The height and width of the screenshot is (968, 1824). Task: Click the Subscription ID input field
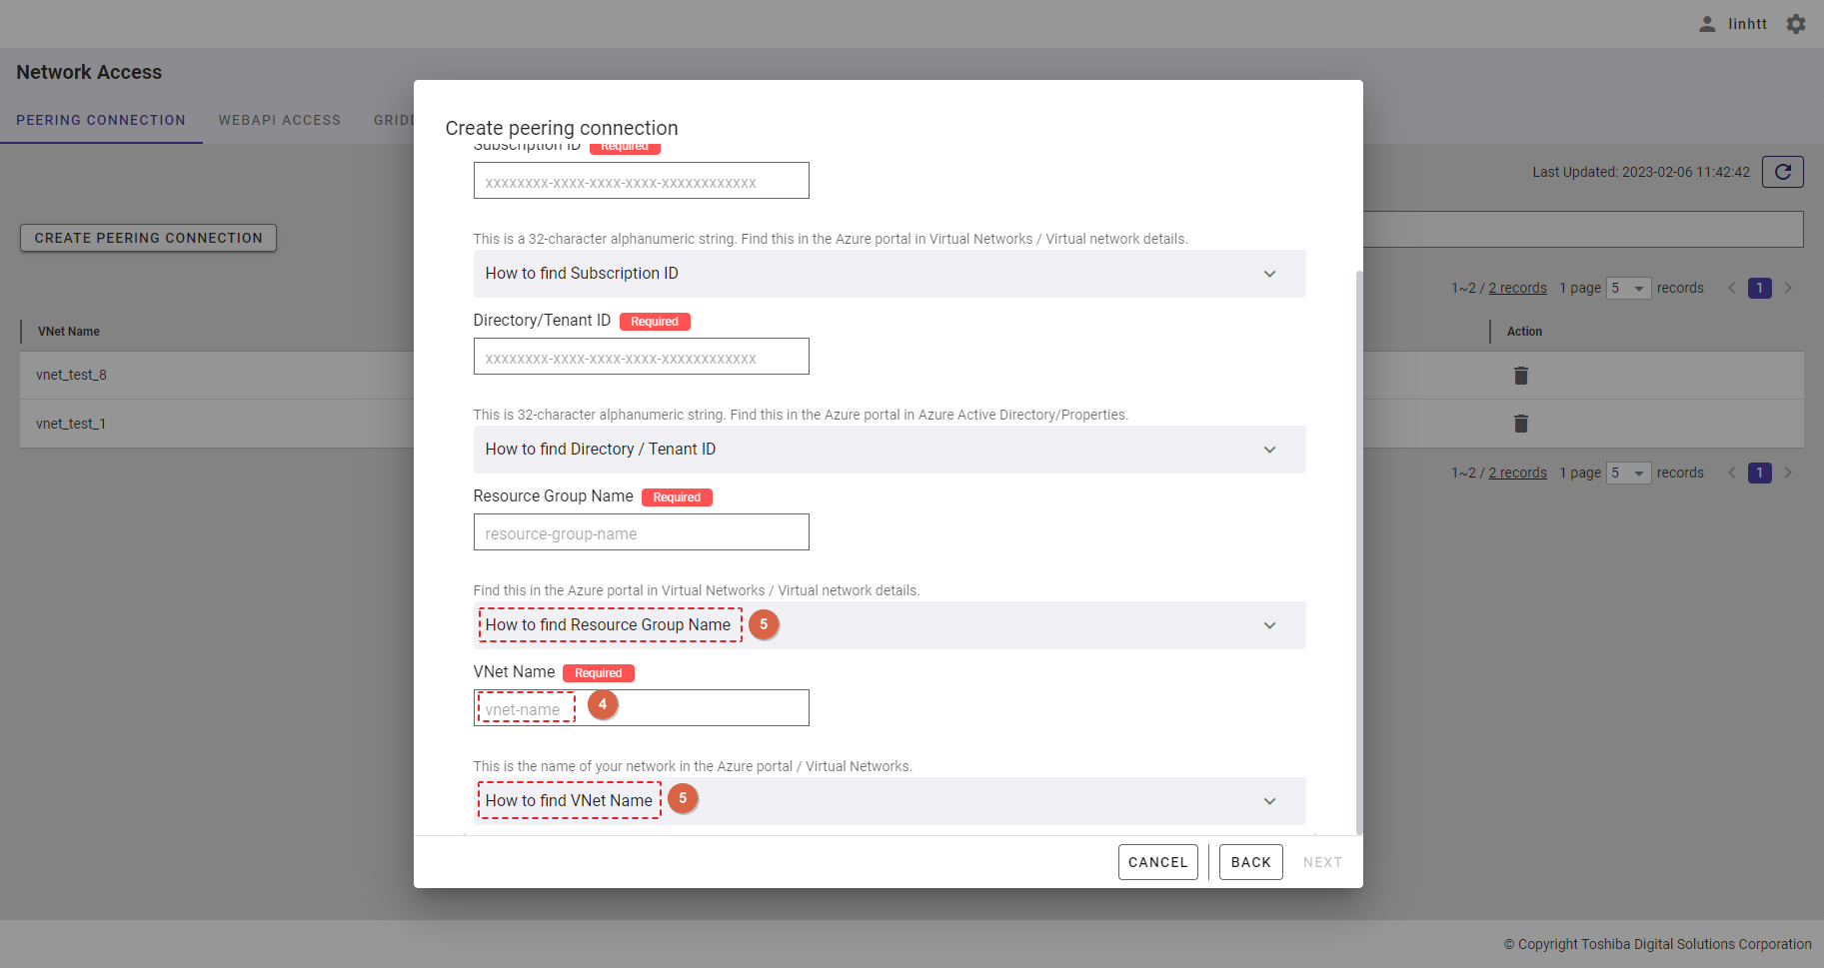(x=641, y=182)
